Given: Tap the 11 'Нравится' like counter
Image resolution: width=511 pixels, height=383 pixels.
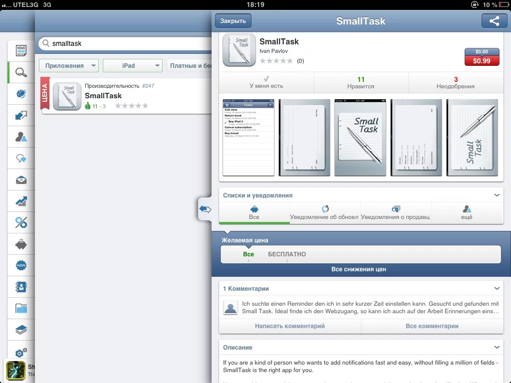Looking at the screenshot, I should [361, 83].
